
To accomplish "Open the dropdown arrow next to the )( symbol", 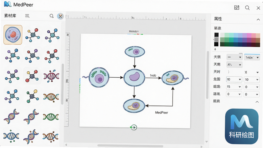I will click(257, 72).
